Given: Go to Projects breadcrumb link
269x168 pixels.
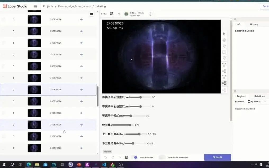Looking at the screenshot, I should tap(48, 6).
